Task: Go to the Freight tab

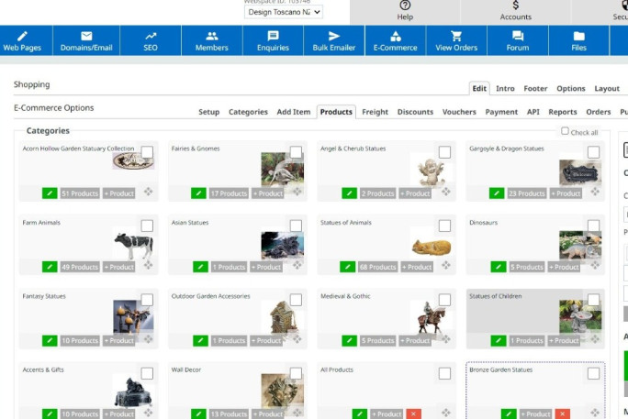Action: coord(375,112)
